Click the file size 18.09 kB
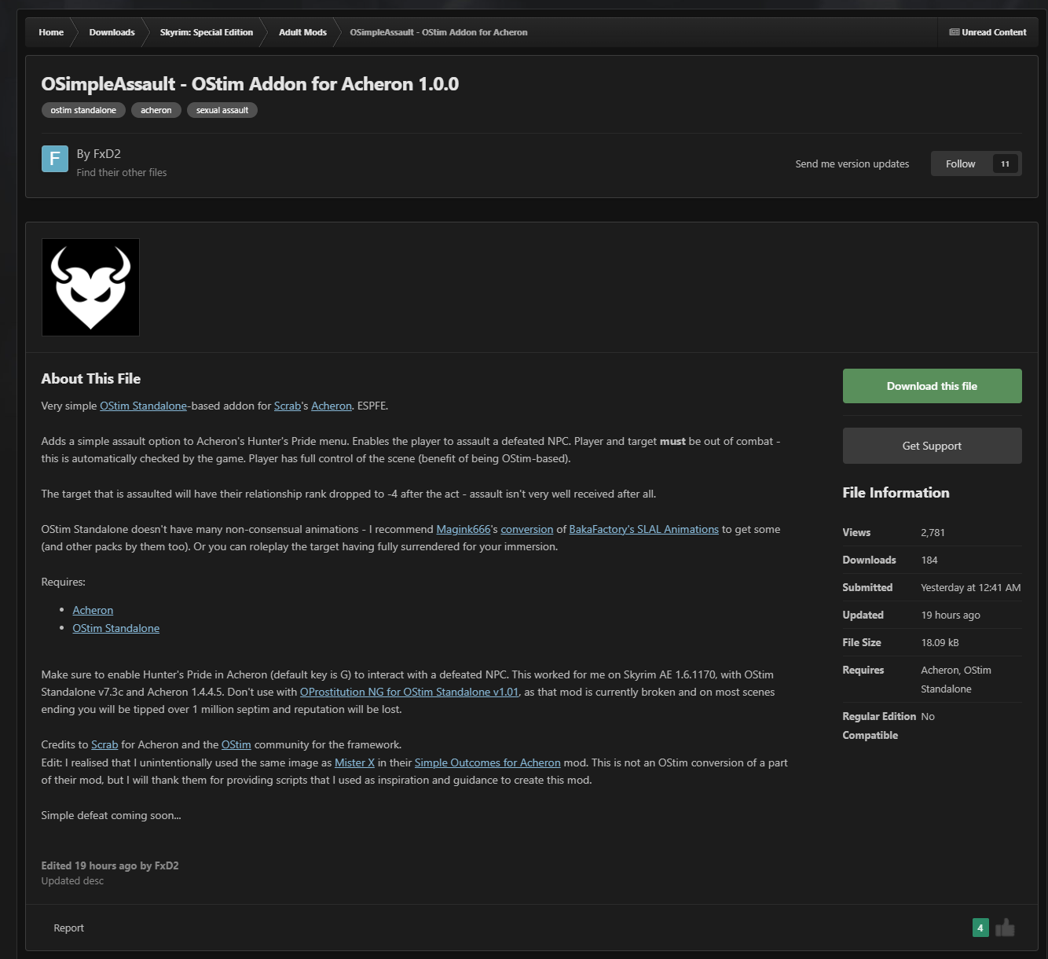The image size is (1048, 959). tap(940, 643)
